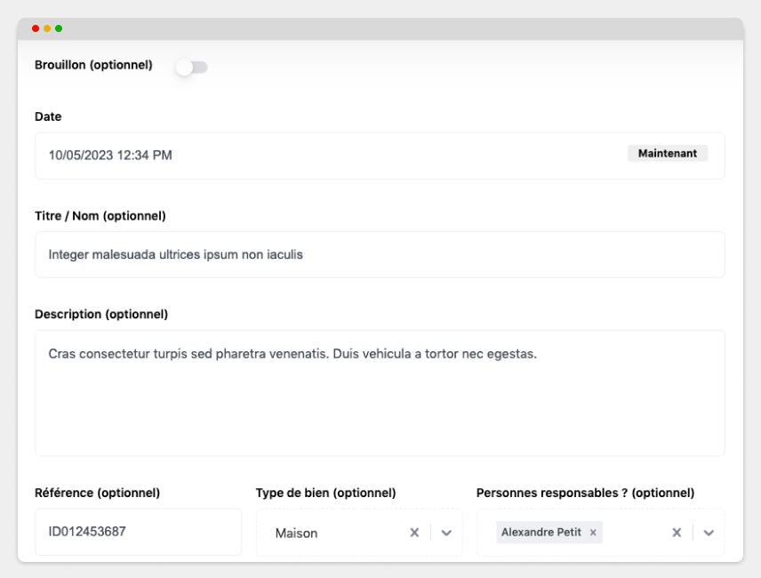Viewport: 761px width, 578px height.
Task: Click the Référence (optionnel) label
Action: click(x=98, y=493)
